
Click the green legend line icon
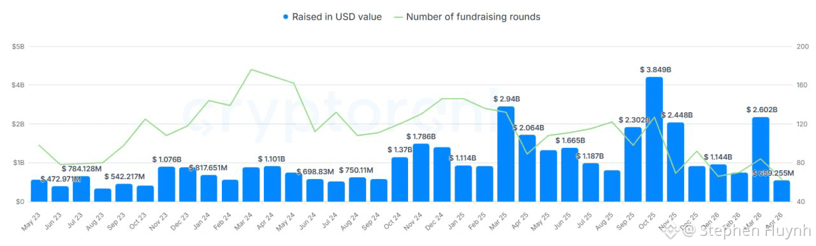398,17
